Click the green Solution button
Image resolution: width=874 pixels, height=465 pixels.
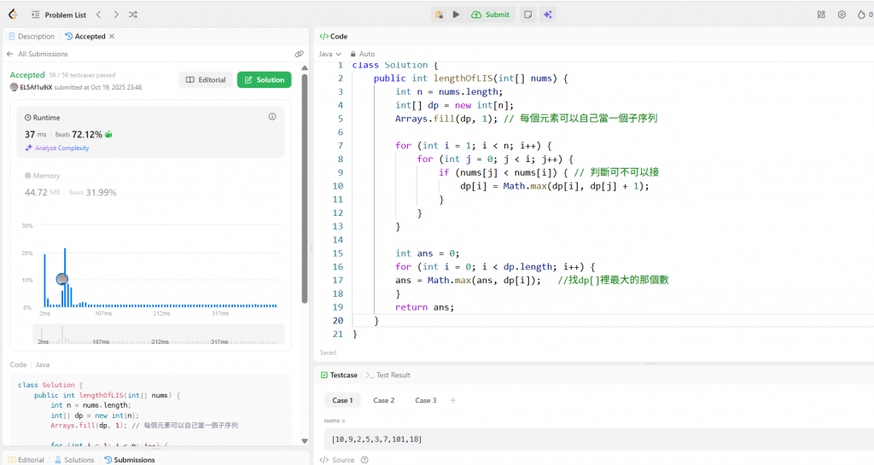coord(265,79)
